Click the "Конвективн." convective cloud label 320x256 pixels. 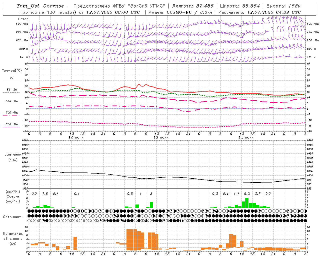[x=13, y=234]
